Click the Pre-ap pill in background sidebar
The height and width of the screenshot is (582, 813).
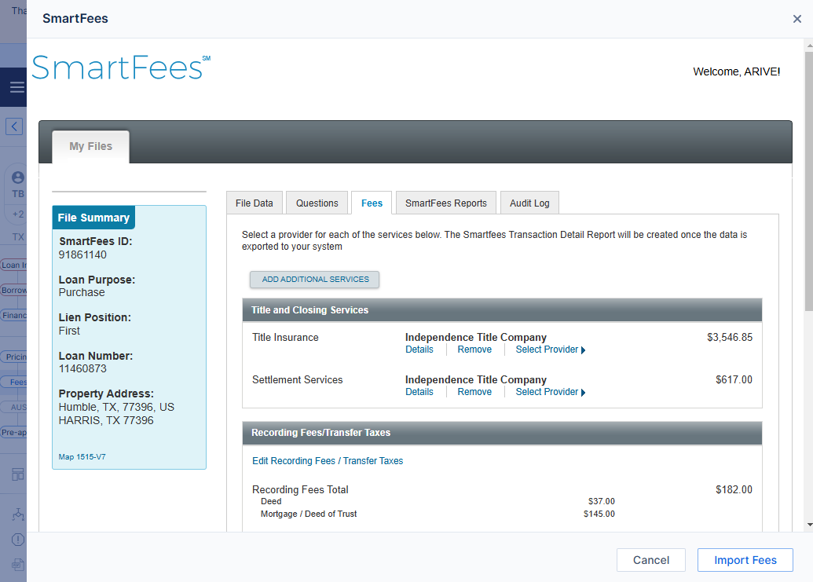tap(13, 432)
